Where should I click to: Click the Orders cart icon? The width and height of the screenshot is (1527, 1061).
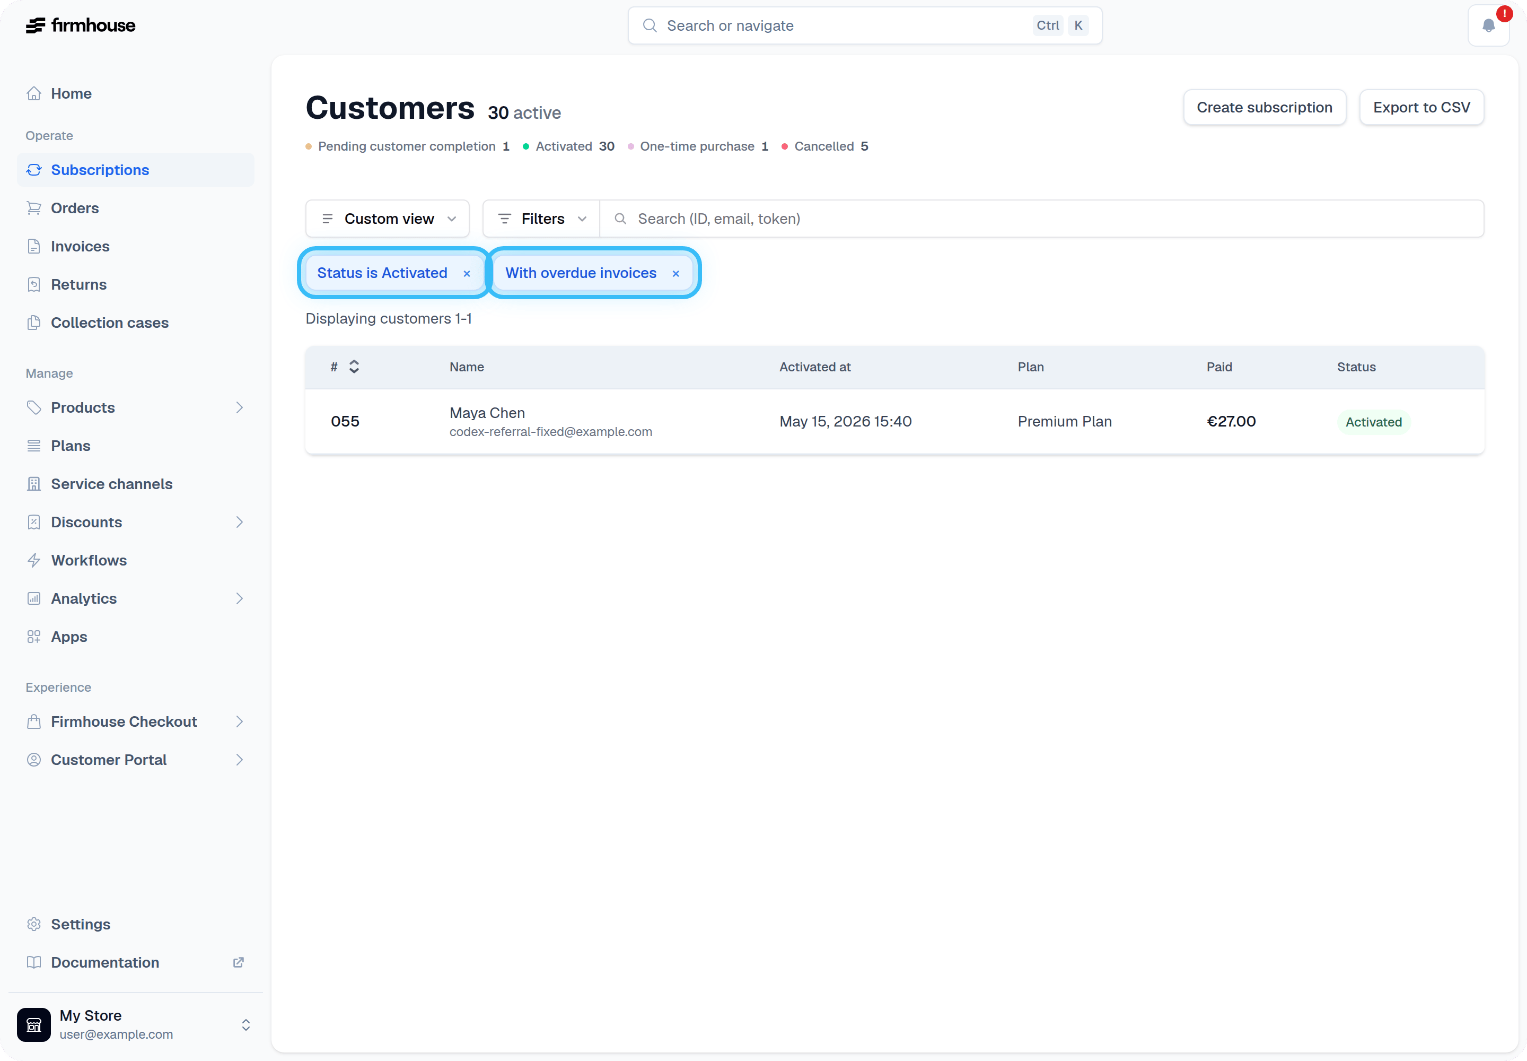tap(34, 208)
